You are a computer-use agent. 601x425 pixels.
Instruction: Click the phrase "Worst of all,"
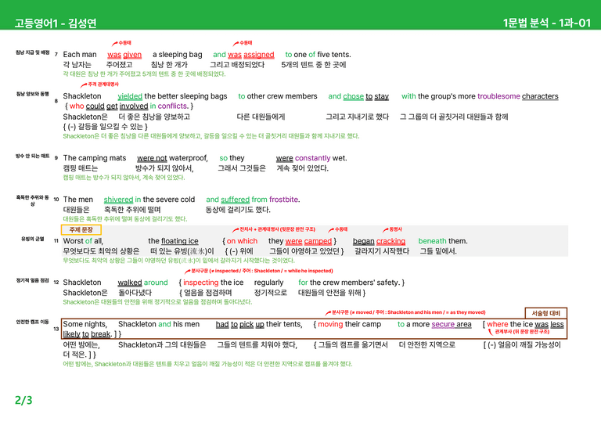point(83,241)
